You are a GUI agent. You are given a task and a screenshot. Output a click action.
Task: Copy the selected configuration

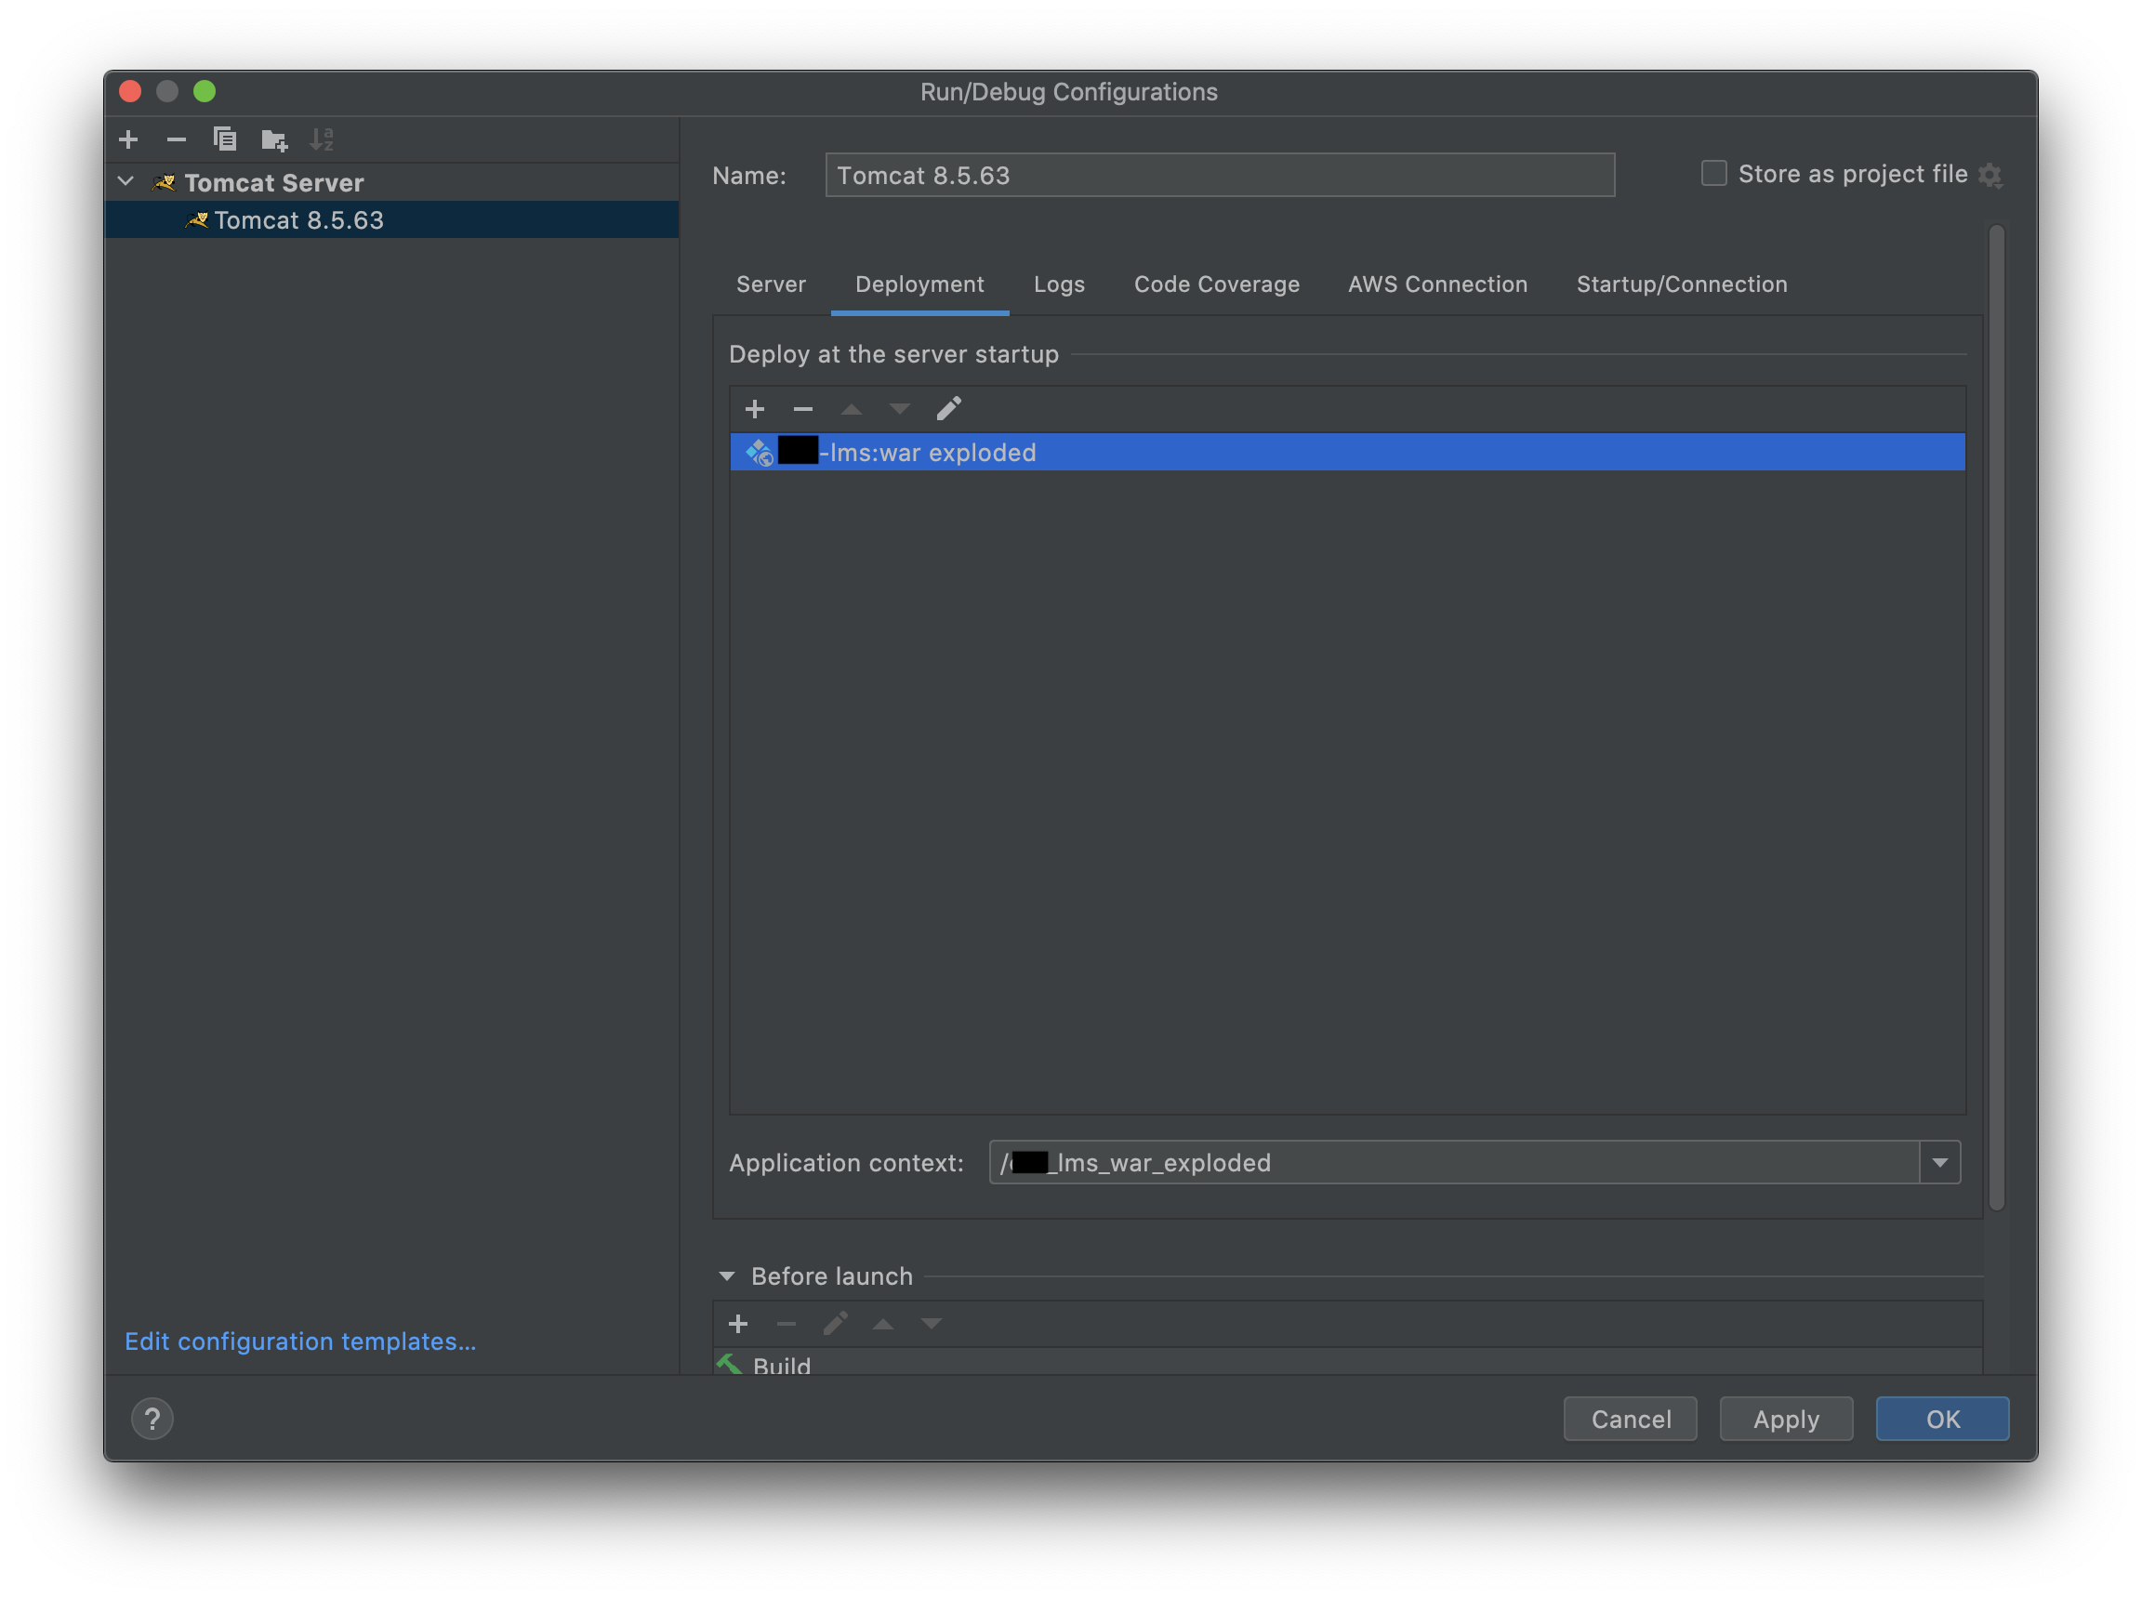point(225,139)
